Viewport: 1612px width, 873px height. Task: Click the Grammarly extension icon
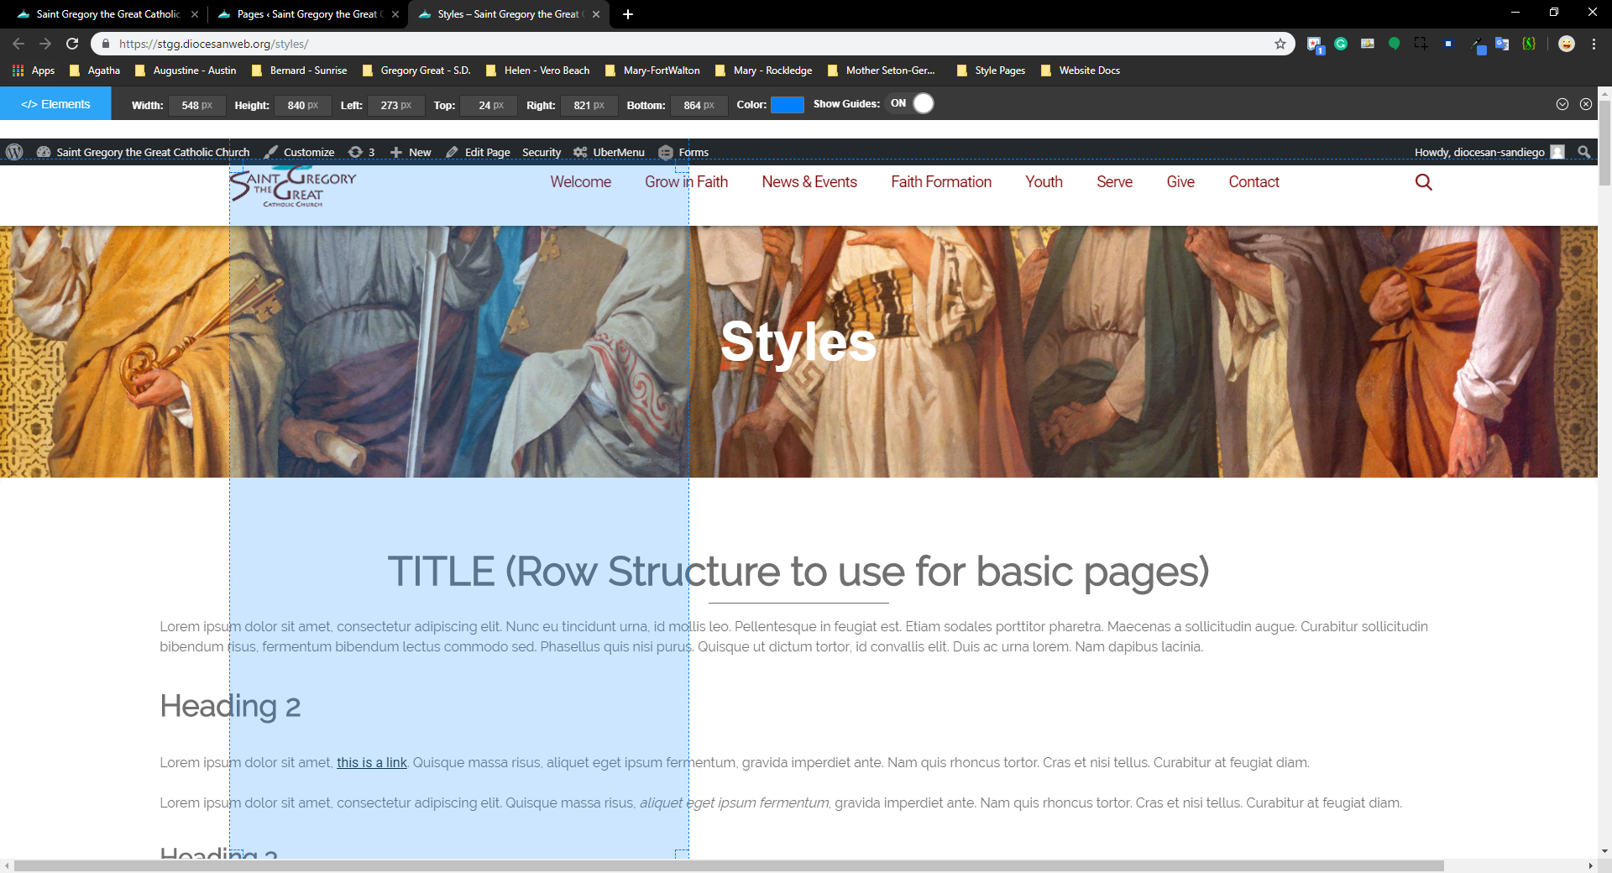(x=1341, y=44)
